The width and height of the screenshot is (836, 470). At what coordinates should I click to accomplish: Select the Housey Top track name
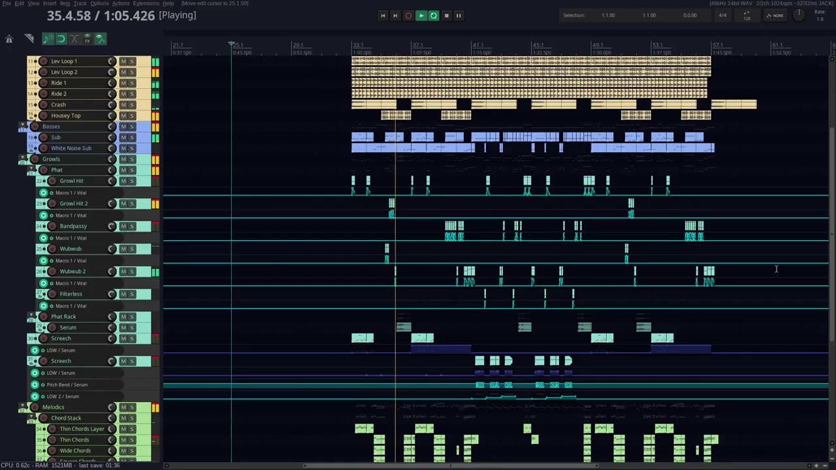66,116
